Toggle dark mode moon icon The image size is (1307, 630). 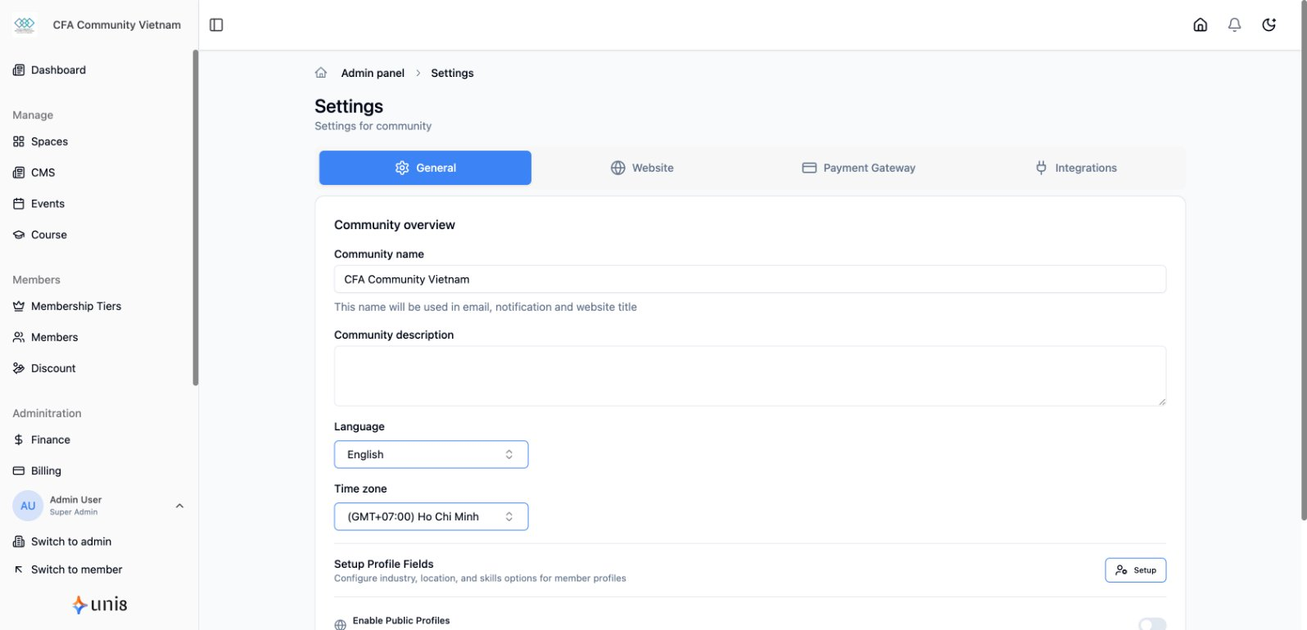tap(1269, 25)
